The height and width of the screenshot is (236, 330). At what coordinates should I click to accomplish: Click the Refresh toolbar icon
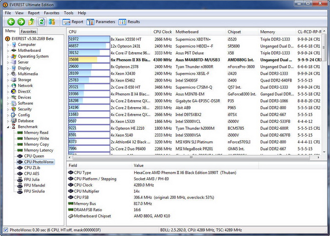pos(42,22)
